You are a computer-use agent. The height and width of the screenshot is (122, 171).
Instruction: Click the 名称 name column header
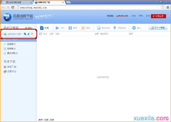(57, 34)
